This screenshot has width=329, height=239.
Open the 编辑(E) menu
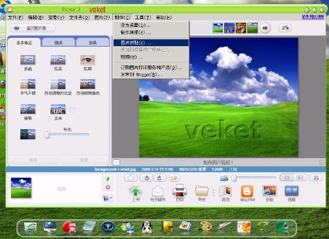click(x=36, y=18)
